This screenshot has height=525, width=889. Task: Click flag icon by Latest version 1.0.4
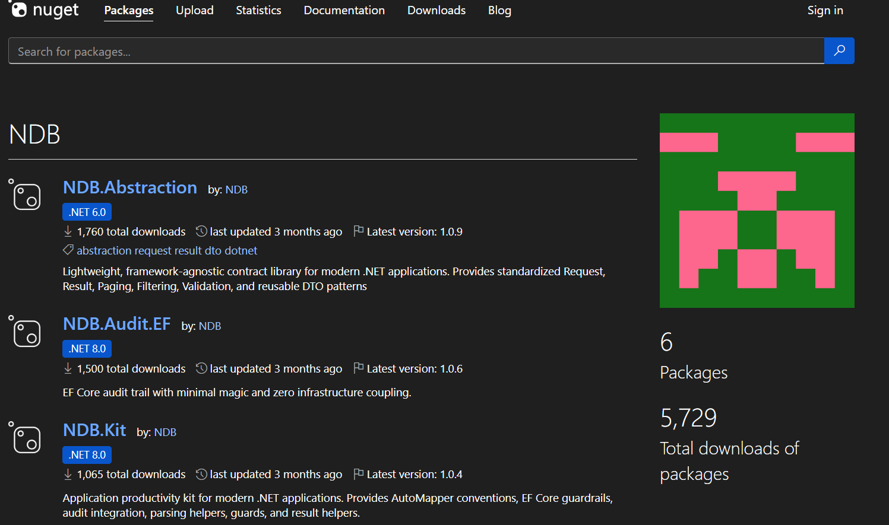pyautogui.click(x=358, y=473)
